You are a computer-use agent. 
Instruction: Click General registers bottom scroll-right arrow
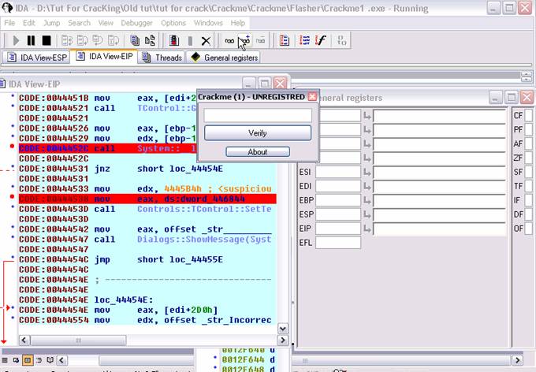517,360
